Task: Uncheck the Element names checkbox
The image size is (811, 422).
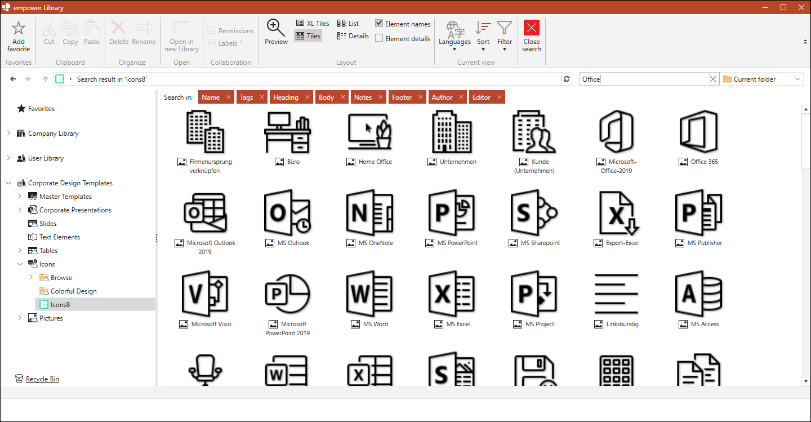Action: click(379, 24)
